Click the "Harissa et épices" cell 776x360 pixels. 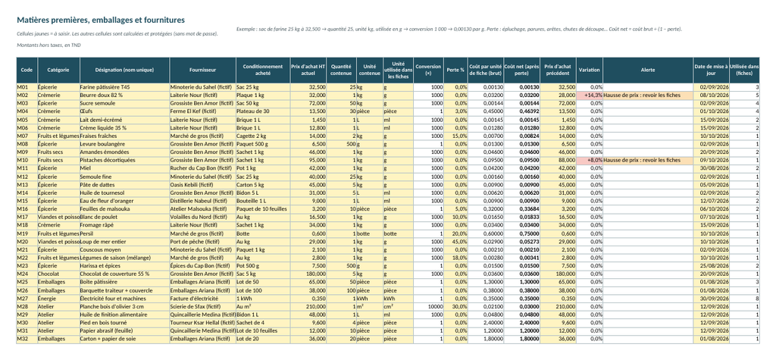tap(125, 266)
